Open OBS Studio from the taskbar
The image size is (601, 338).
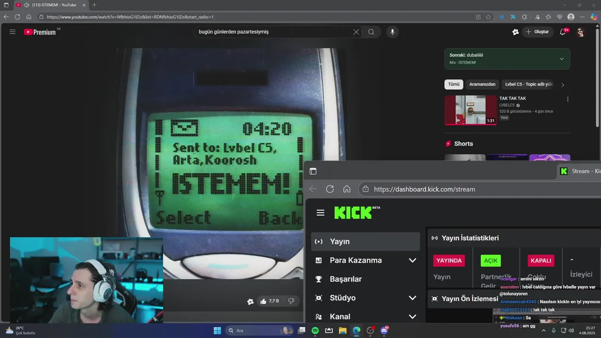370,330
